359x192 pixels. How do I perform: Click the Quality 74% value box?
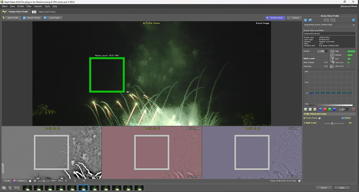point(322,51)
